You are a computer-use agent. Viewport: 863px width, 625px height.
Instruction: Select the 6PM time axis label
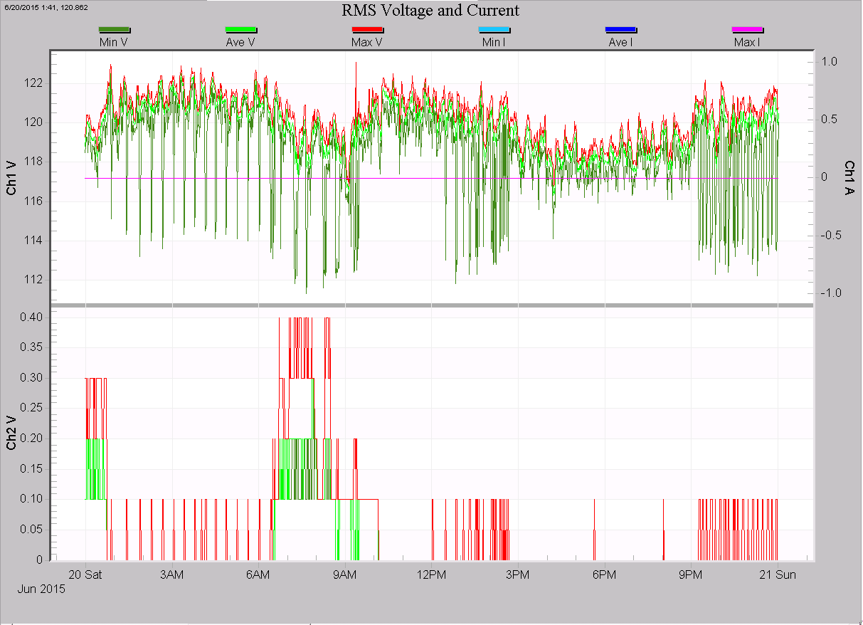click(603, 575)
